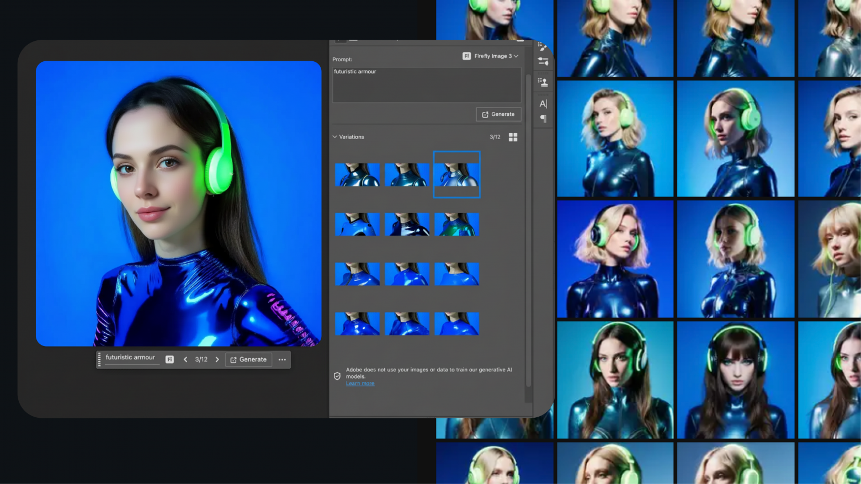Screen dimensions: 861x484
Task: Click the Firefly icon in the taskbar
Action: pyautogui.click(x=169, y=359)
